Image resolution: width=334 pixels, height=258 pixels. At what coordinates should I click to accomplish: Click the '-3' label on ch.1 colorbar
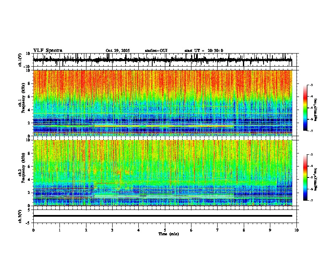(x=311, y=85)
